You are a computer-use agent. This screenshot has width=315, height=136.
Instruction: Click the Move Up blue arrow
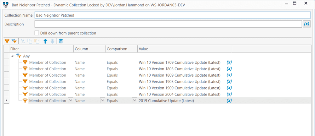coord(46,41)
